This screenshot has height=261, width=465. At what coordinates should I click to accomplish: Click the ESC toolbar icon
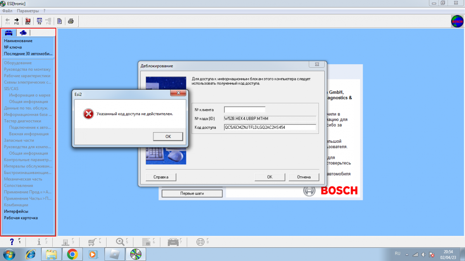coord(28,21)
